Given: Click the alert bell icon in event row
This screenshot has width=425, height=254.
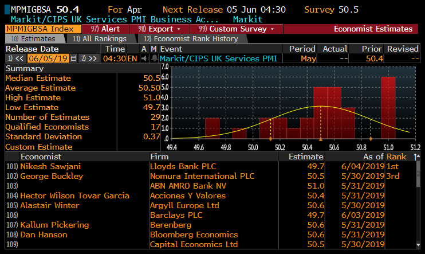Looking at the screenshot, I should [144, 58].
